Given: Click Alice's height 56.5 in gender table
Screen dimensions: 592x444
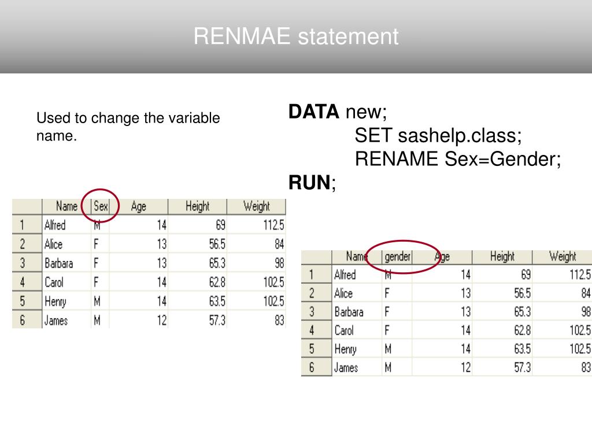Looking at the screenshot, I should [x=523, y=293].
